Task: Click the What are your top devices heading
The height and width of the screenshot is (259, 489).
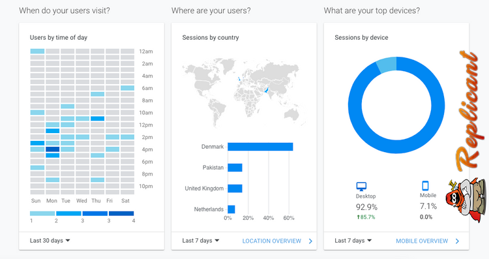Action: coord(372,10)
